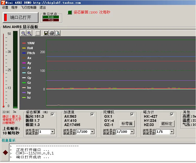Click the AZ:17495 accelerometer reading
The width and height of the screenshot is (196, 163).
point(72,125)
